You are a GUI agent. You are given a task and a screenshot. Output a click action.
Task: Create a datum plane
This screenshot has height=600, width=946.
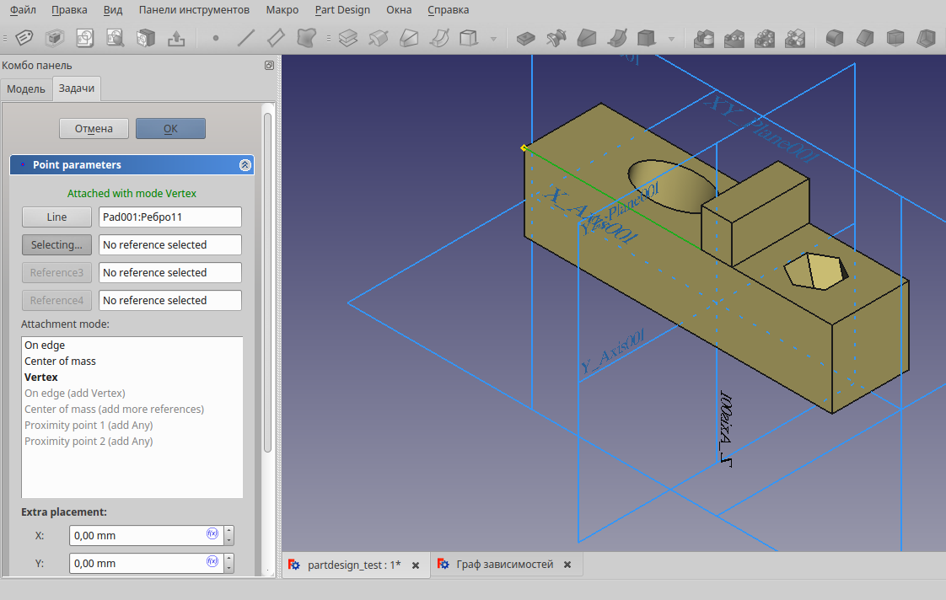click(276, 38)
